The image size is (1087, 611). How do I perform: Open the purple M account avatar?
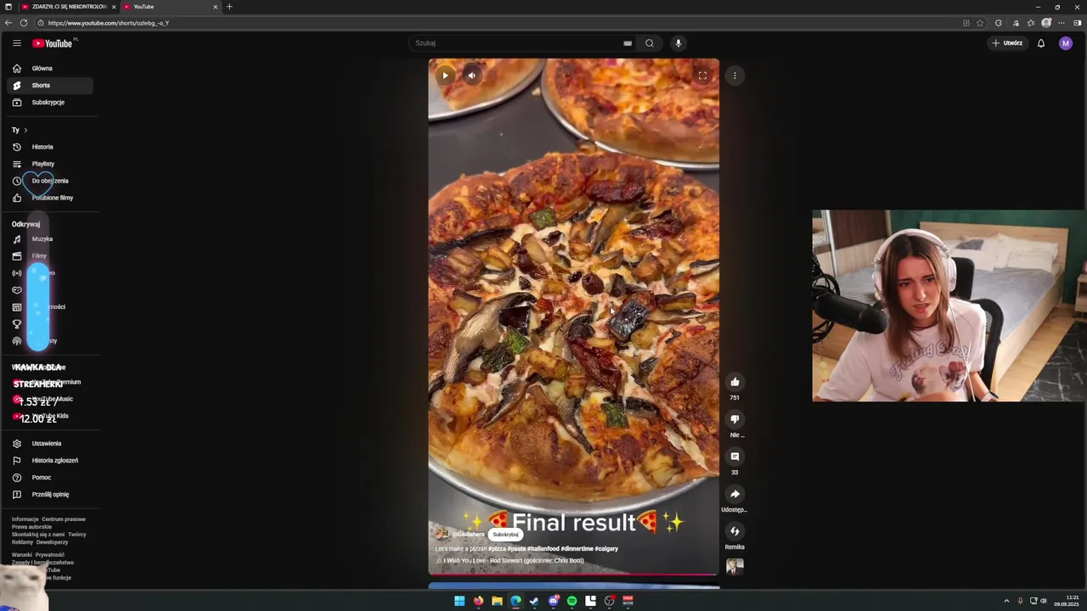point(1066,43)
